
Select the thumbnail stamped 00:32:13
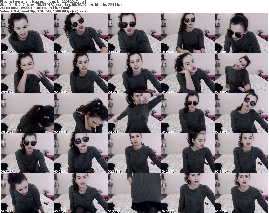[134, 193]
